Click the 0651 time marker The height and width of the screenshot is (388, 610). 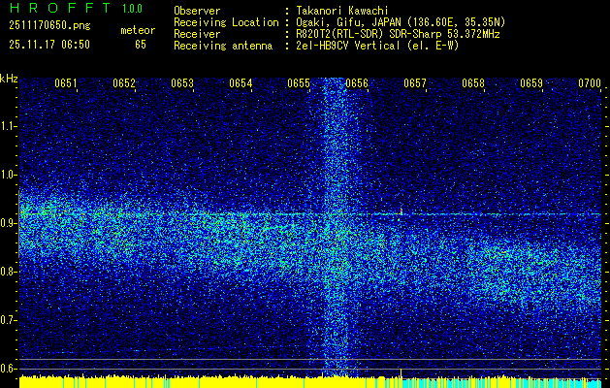(66, 83)
